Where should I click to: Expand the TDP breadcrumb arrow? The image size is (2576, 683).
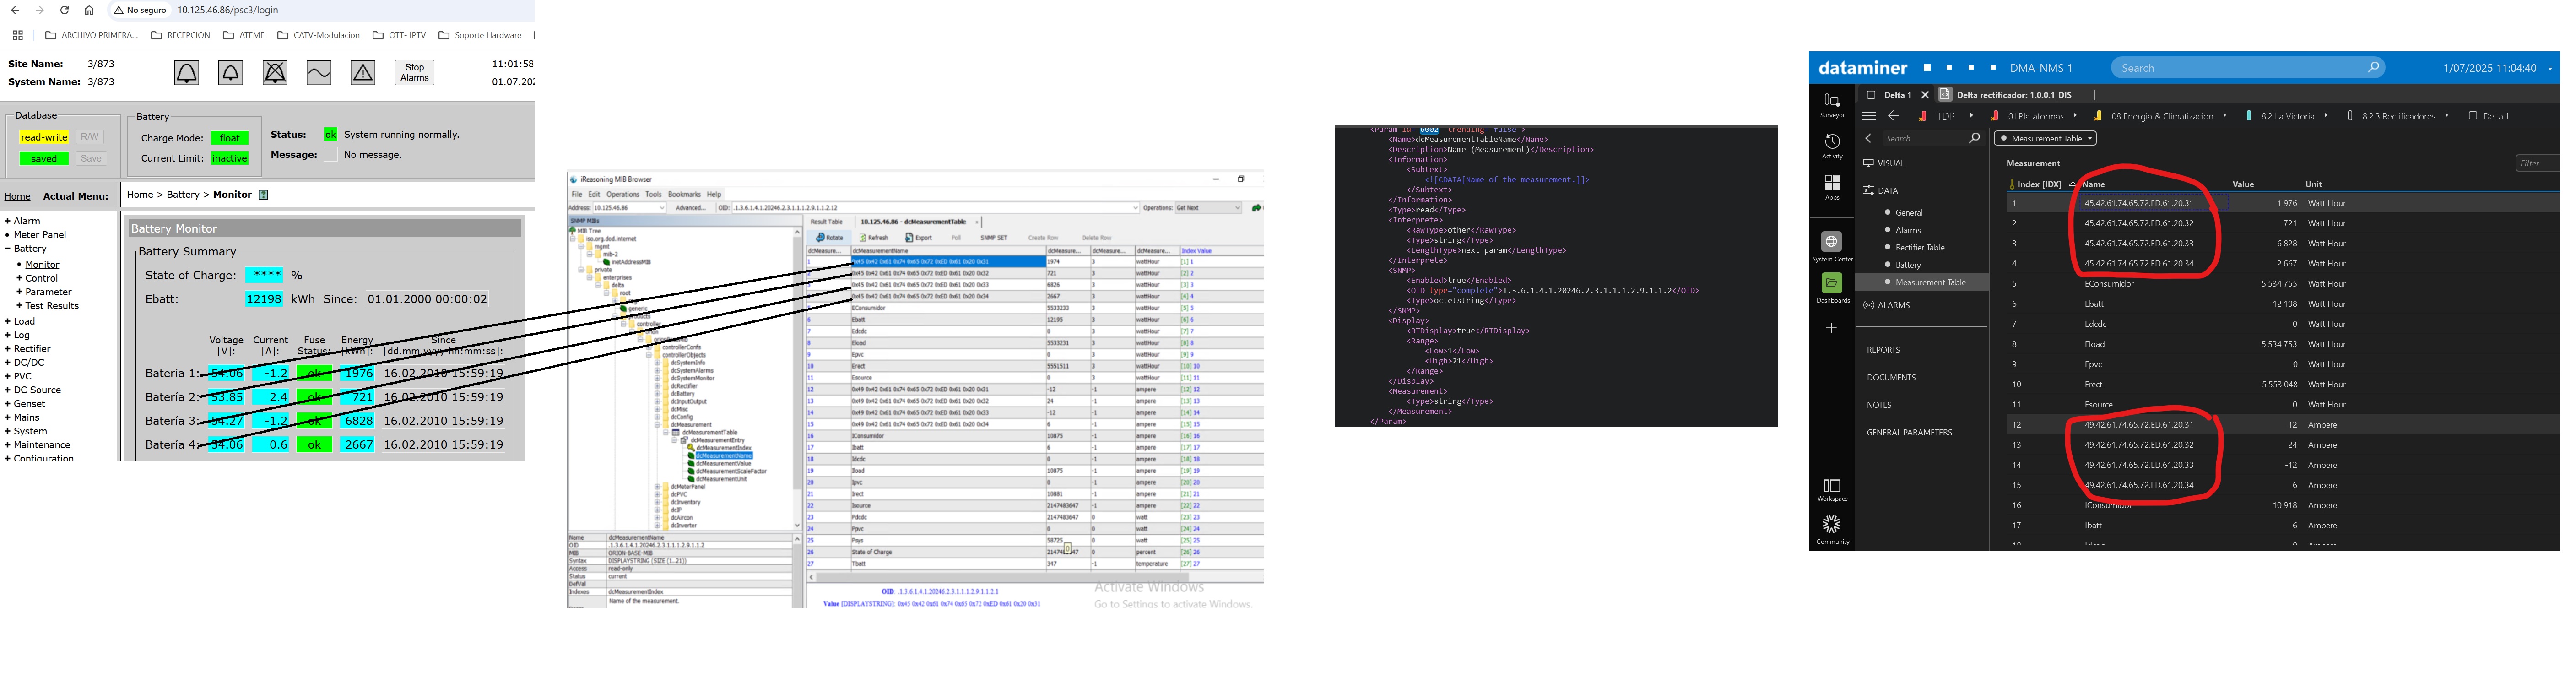click(1972, 115)
